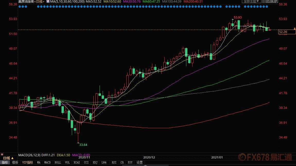The width and height of the screenshot is (296, 166).
Task: Click the 2021/01 date axis label
Action: (217, 157)
